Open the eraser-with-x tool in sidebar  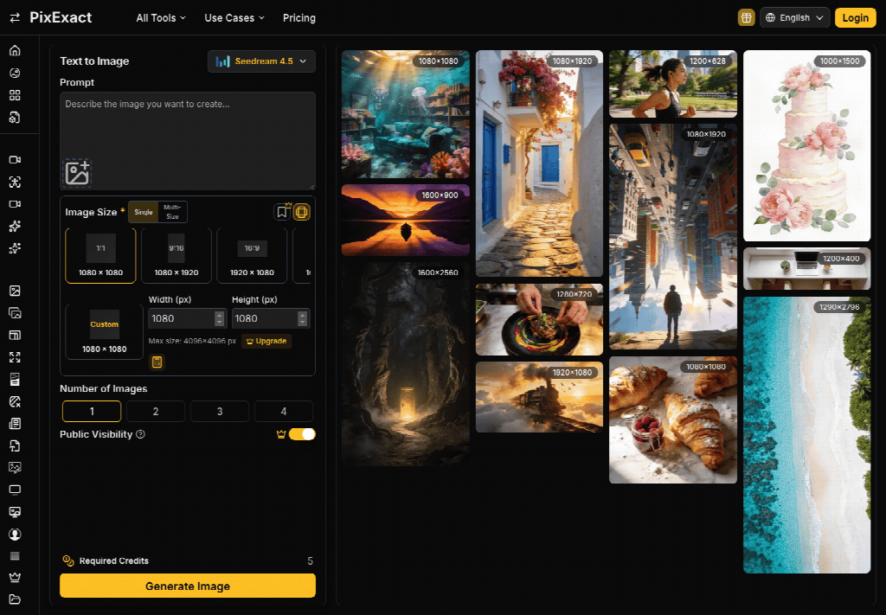click(15, 401)
